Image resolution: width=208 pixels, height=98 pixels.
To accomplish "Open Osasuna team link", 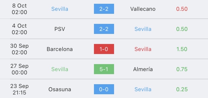I will (60, 89).
